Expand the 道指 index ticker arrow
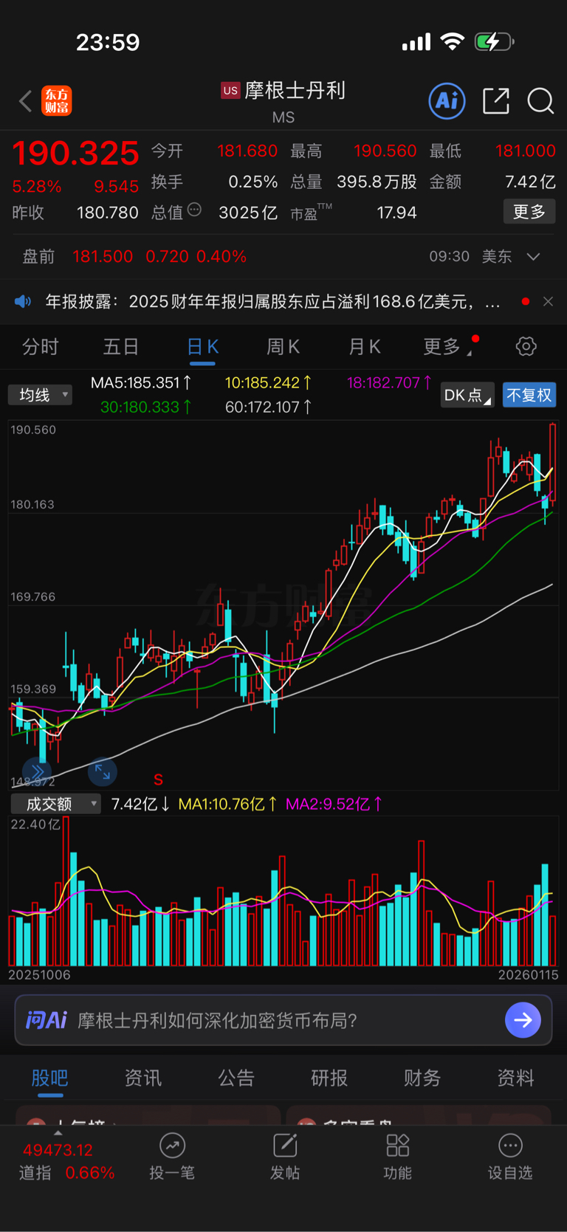Screen dimensions: 567x1232 [58, 1132]
